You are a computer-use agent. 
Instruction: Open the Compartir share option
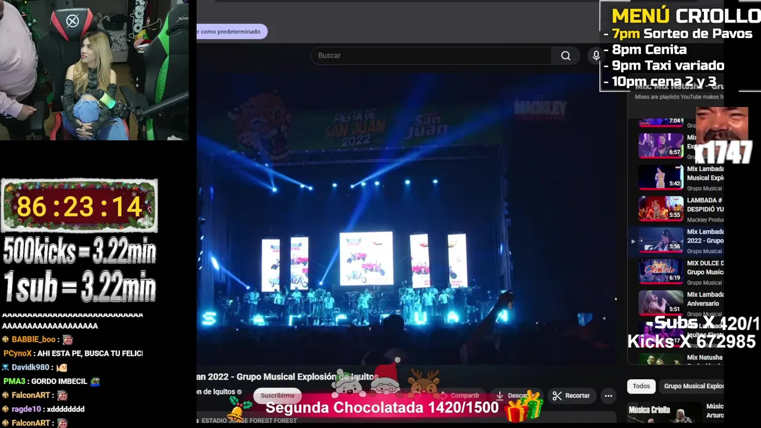(x=459, y=395)
